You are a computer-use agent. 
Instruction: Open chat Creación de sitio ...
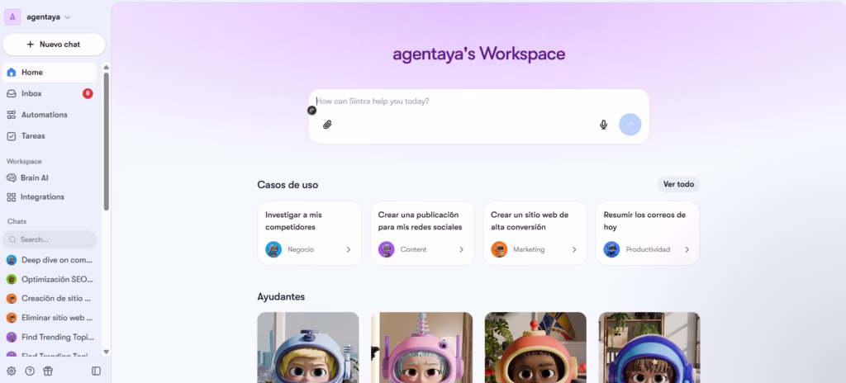click(50, 298)
